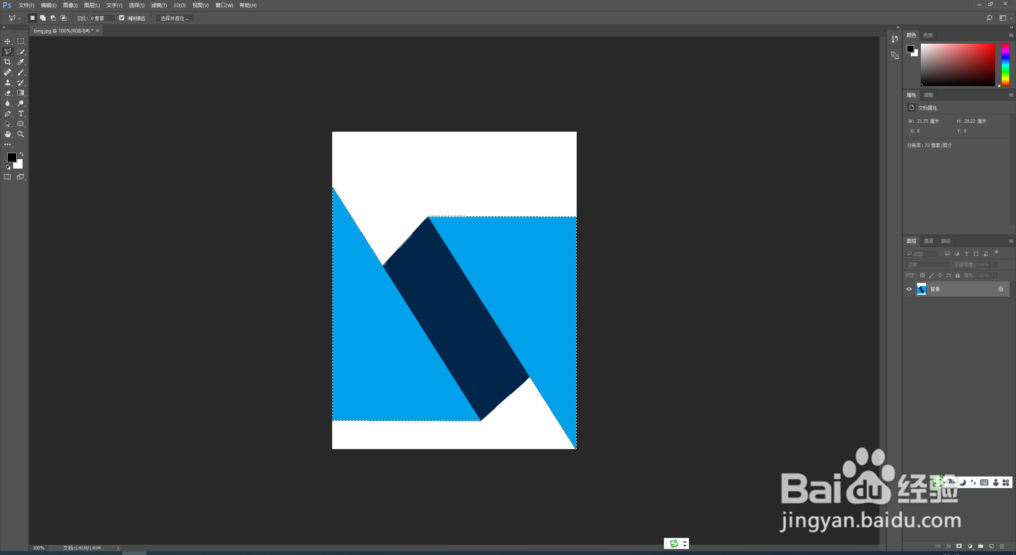The image size is (1016, 555).
Task: Switch to the 通道 channels tab
Action: 928,241
